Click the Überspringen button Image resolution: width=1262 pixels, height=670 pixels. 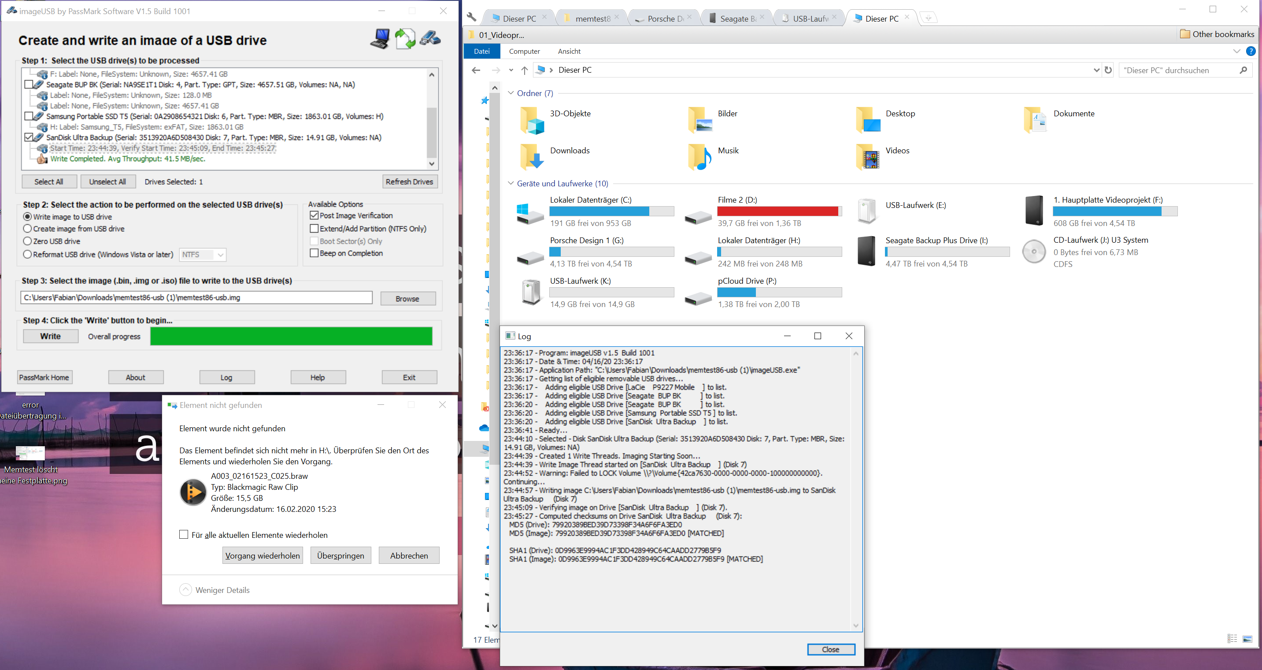point(340,555)
